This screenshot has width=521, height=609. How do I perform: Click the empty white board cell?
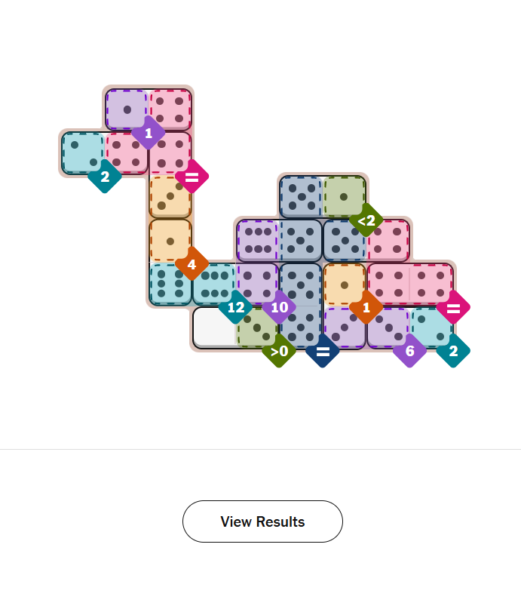(x=213, y=327)
